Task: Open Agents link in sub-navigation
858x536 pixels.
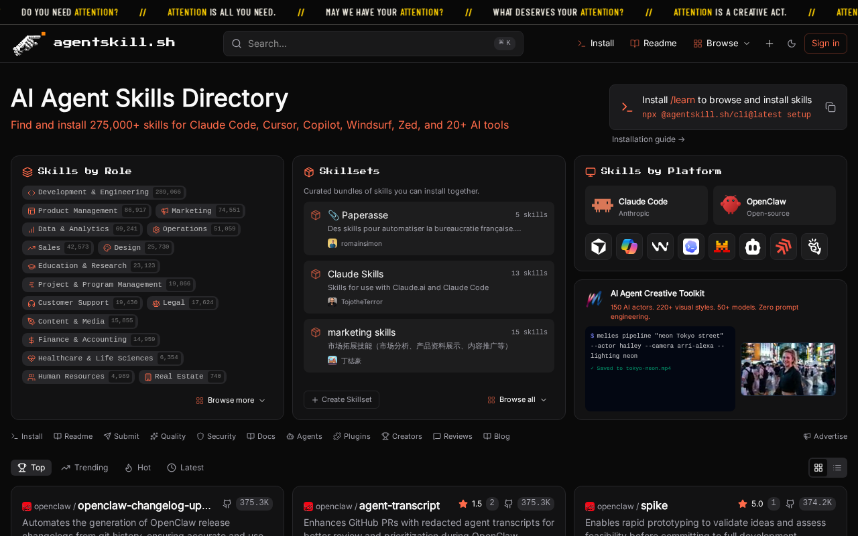Action: [304, 436]
